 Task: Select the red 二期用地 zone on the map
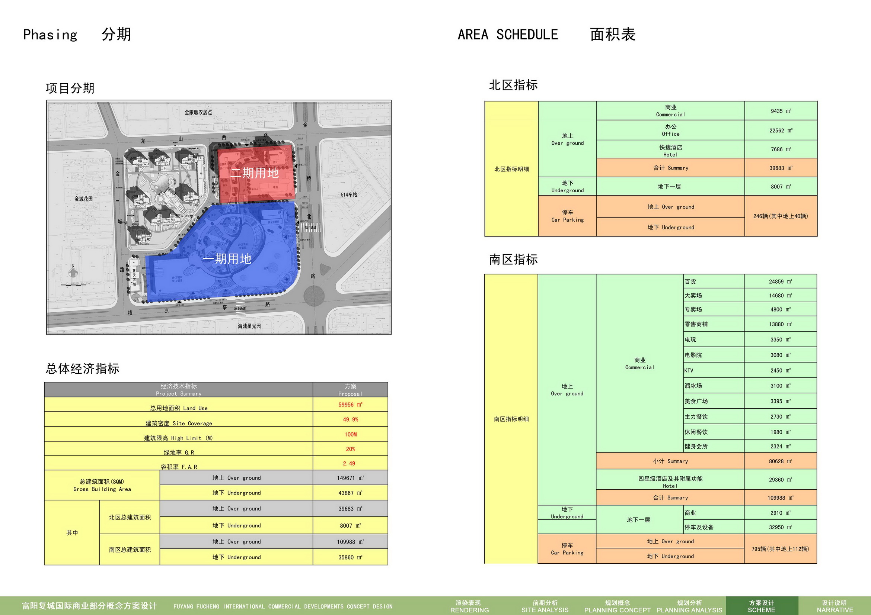[x=256, y=174]
